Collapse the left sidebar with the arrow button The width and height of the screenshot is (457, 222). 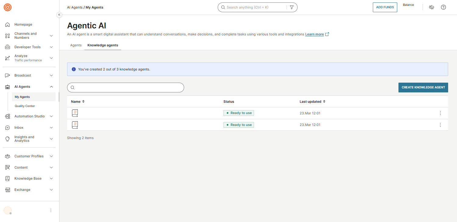coord(59,15)
